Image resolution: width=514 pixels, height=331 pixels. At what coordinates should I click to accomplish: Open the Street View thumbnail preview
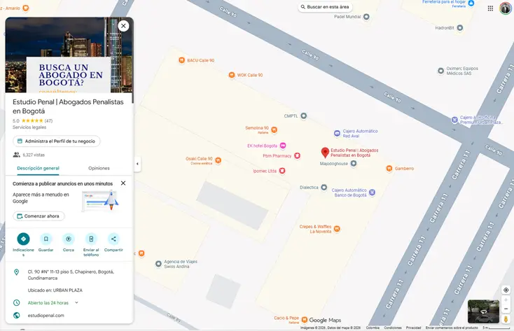coord(483,311)
